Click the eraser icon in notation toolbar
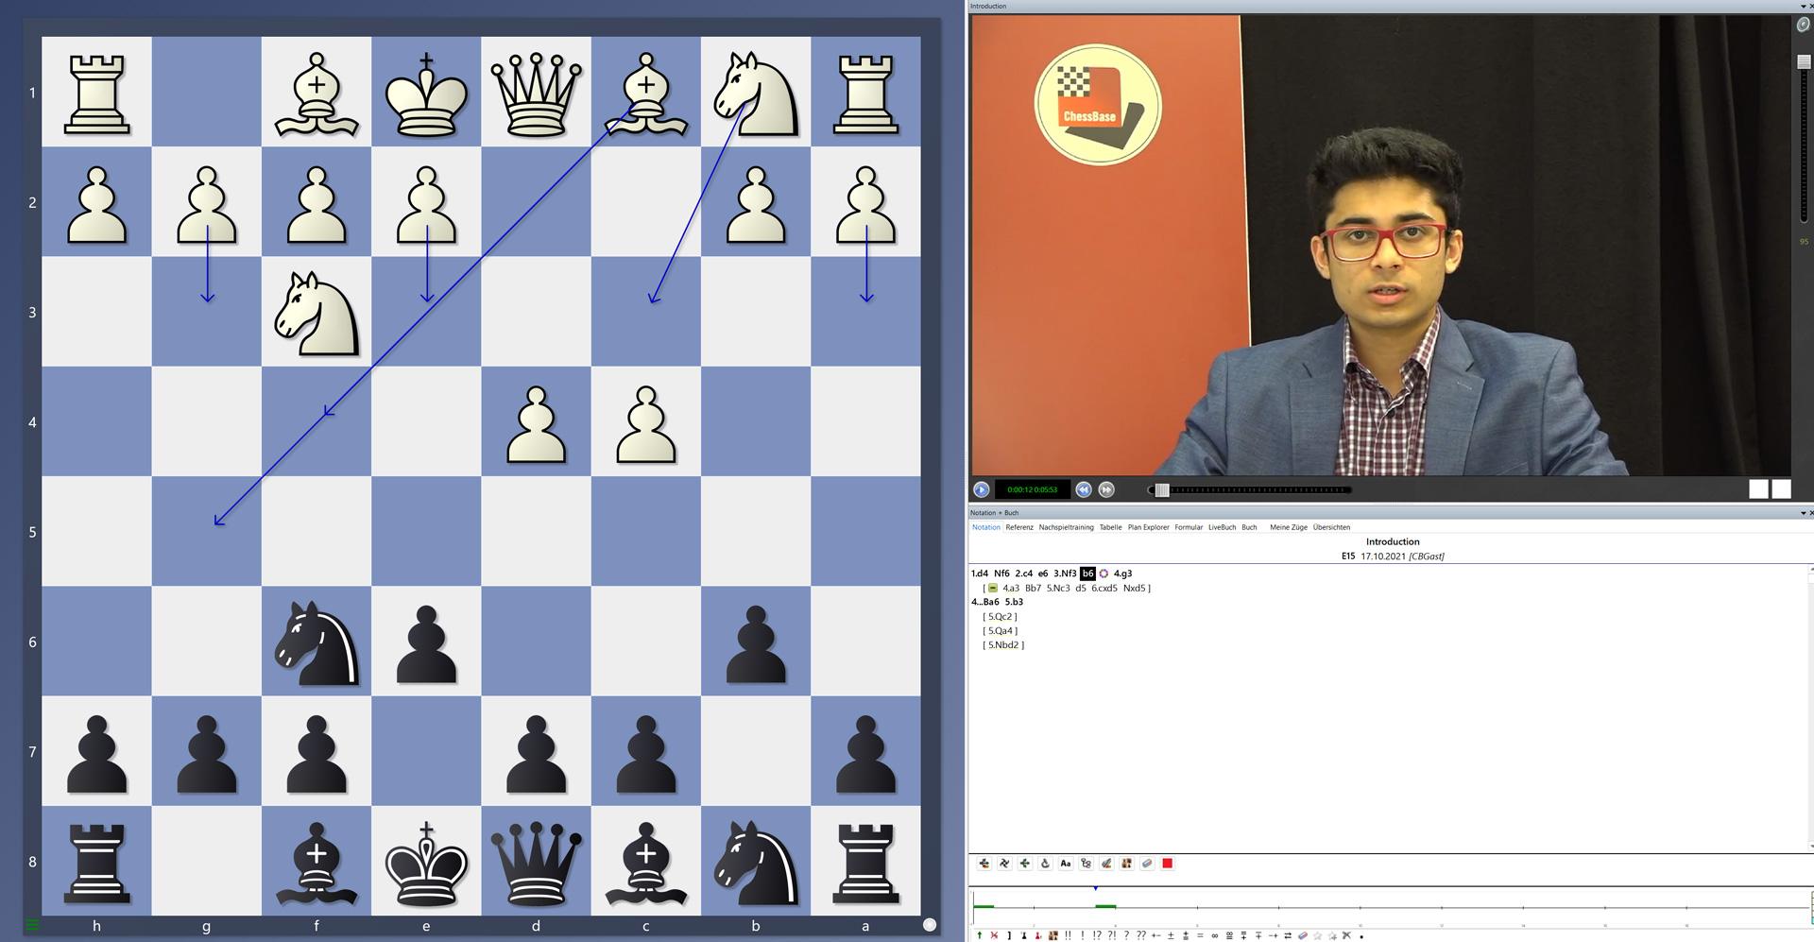Image resolution: width=1814 pixels, height=942 pixels. coord(1147,864)
